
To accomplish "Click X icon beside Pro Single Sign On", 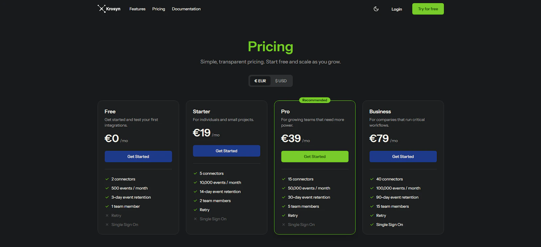I will click(284, 225).
